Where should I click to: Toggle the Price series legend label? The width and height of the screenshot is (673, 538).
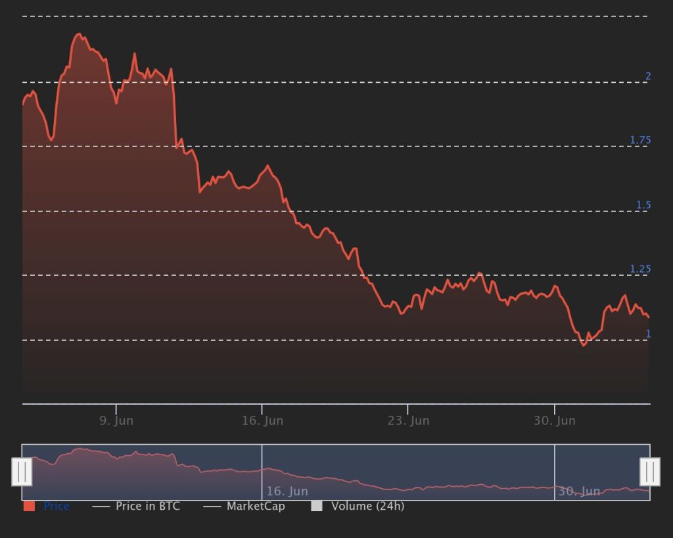click(x=57, y=506)
